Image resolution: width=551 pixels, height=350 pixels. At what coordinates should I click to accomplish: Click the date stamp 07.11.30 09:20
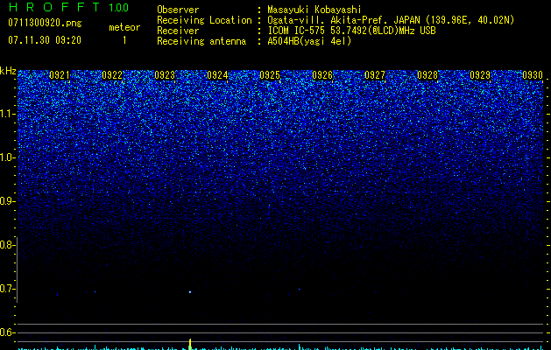[x=45, y=40]
